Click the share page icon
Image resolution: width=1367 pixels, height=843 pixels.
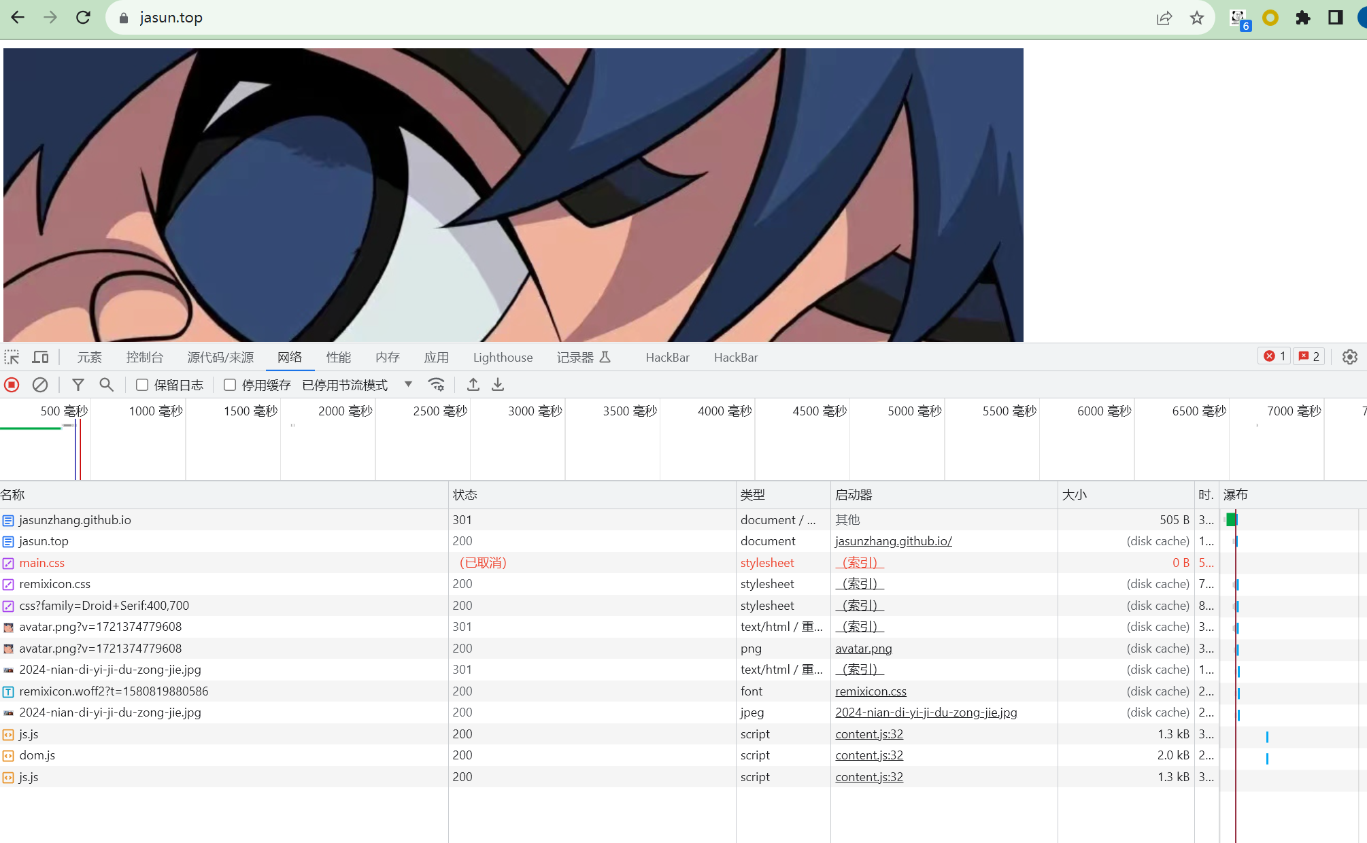pyautogui.click(x=1164, y=18)
